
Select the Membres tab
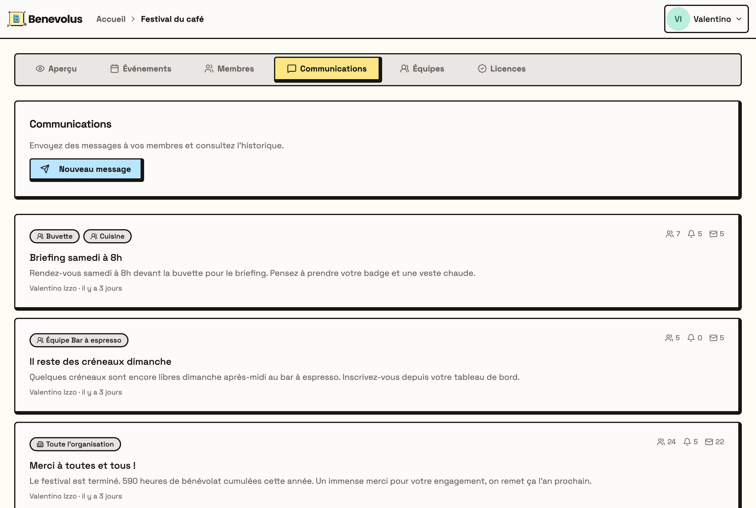coord(229,69)
